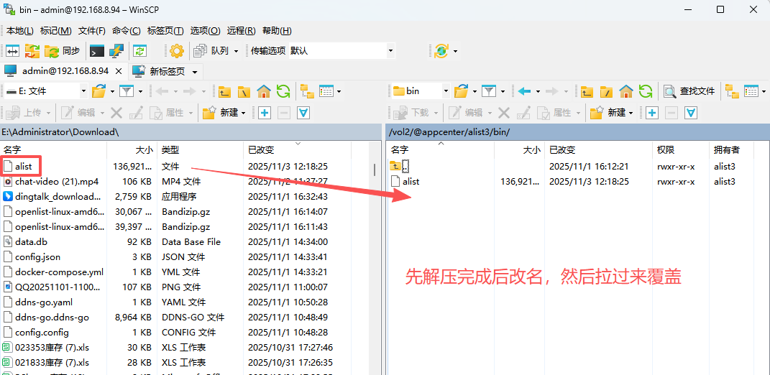Go to remote root directory icon
The height and width of the screenshot is (375, 770).
(607, 91)
